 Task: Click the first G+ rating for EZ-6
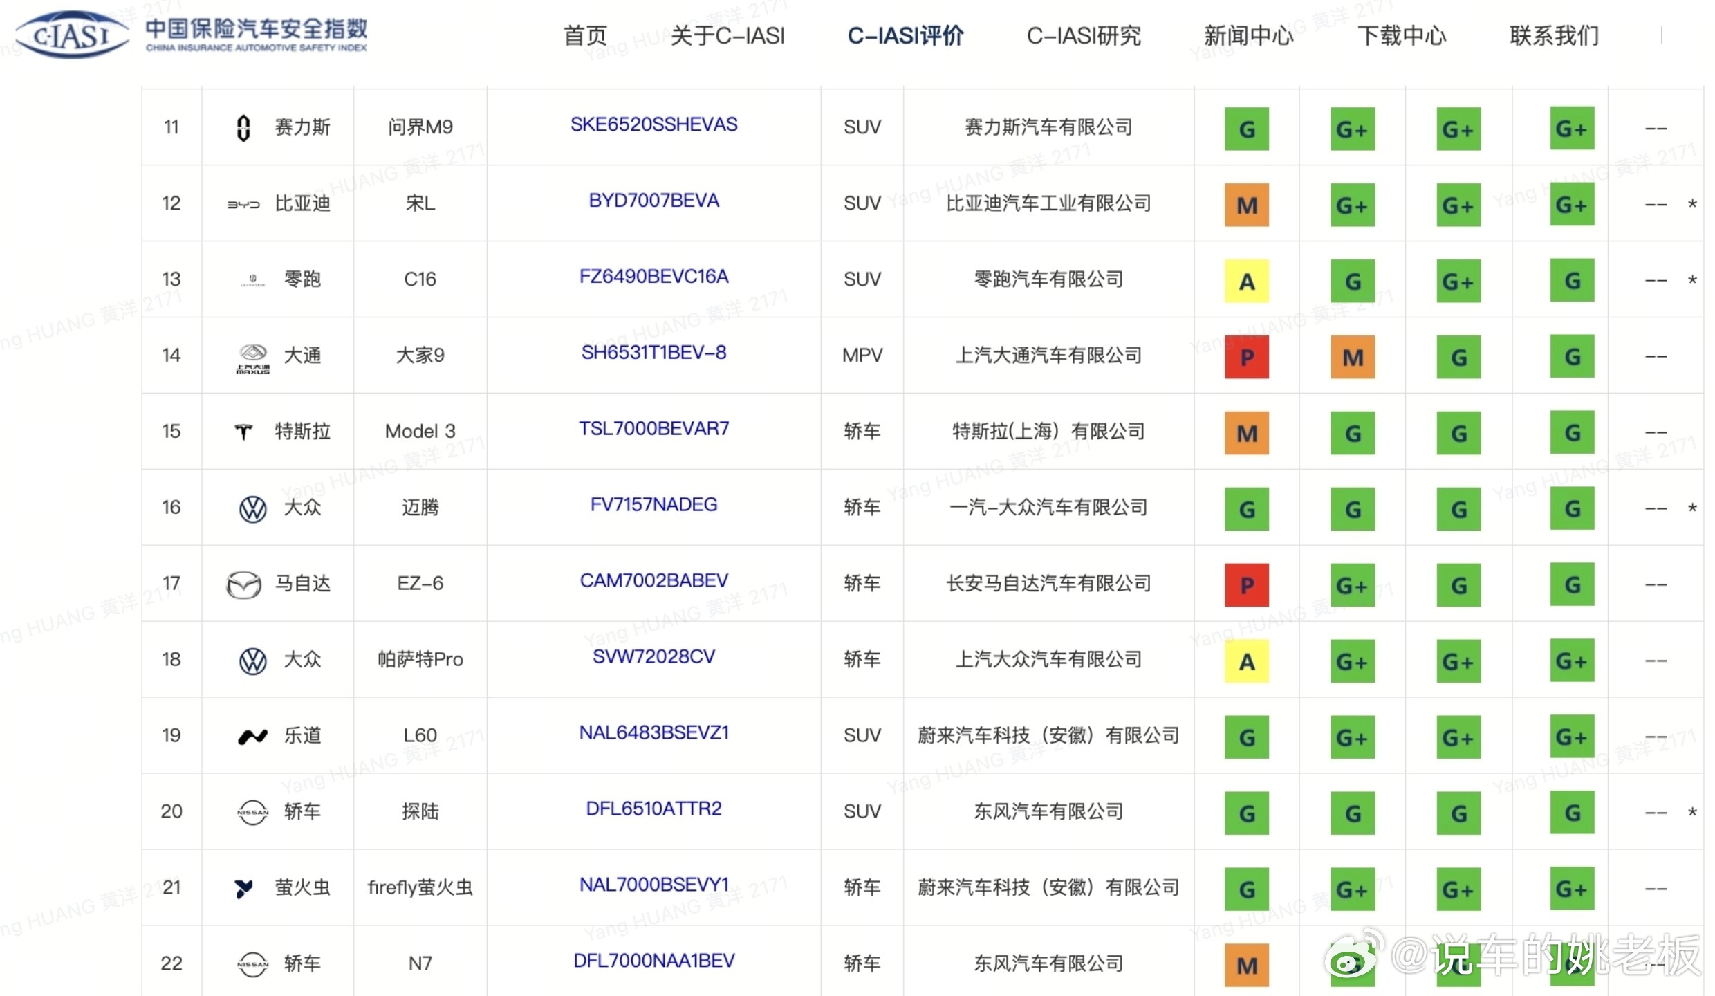(1353, 585)
